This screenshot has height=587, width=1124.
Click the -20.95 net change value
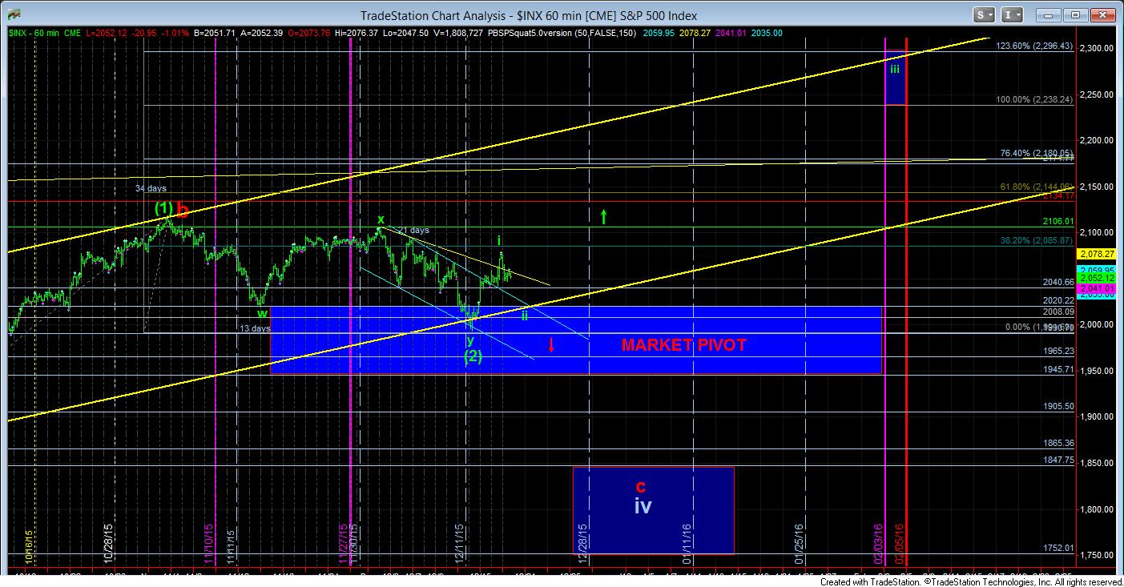pos(143,33)
